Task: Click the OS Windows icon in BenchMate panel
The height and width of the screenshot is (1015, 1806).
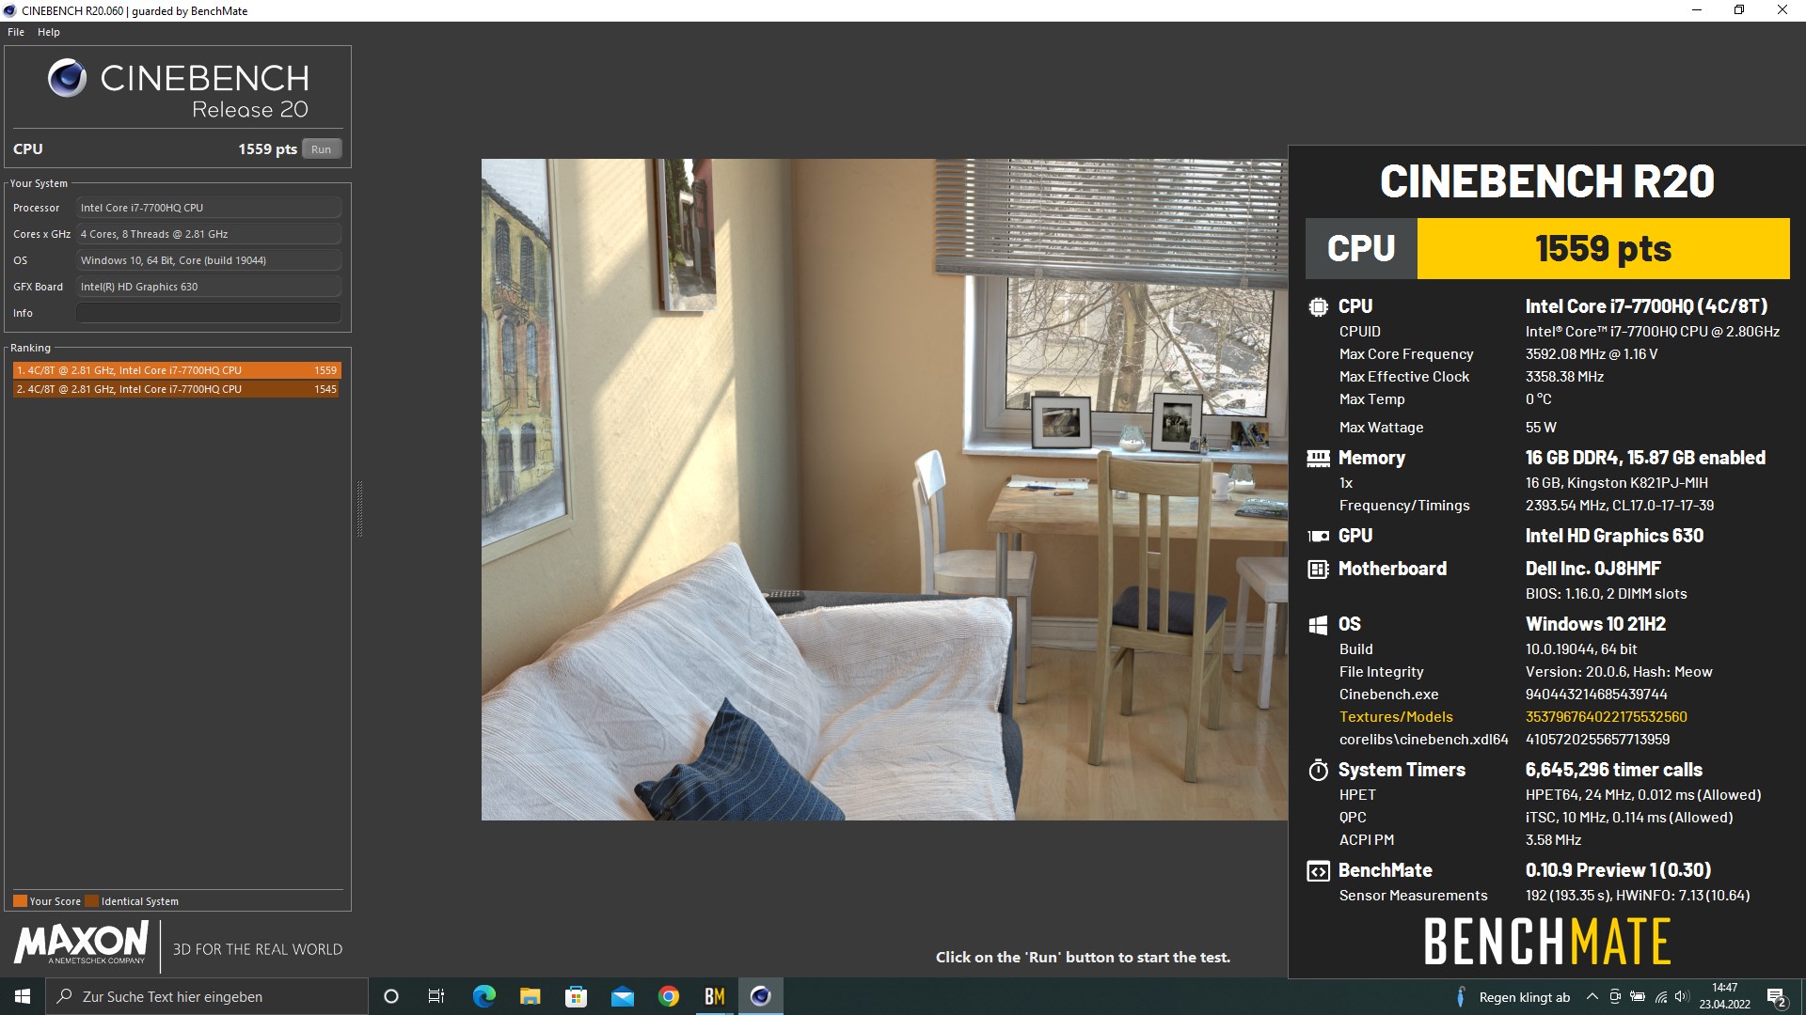Action: pos(1318,624)
